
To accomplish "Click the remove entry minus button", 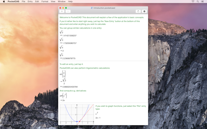I will (x=68, y=11).
